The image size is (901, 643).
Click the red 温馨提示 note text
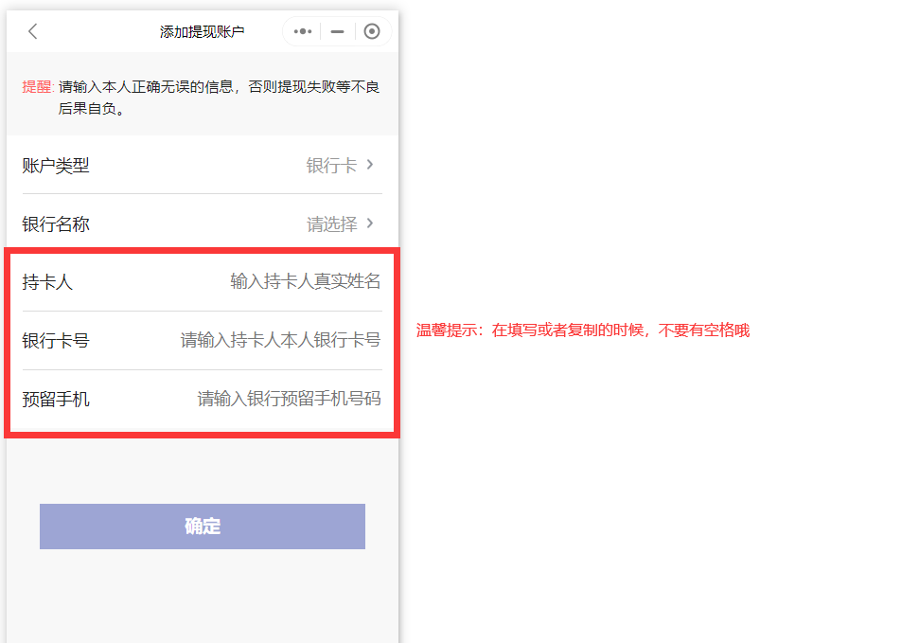click(582, 330)
